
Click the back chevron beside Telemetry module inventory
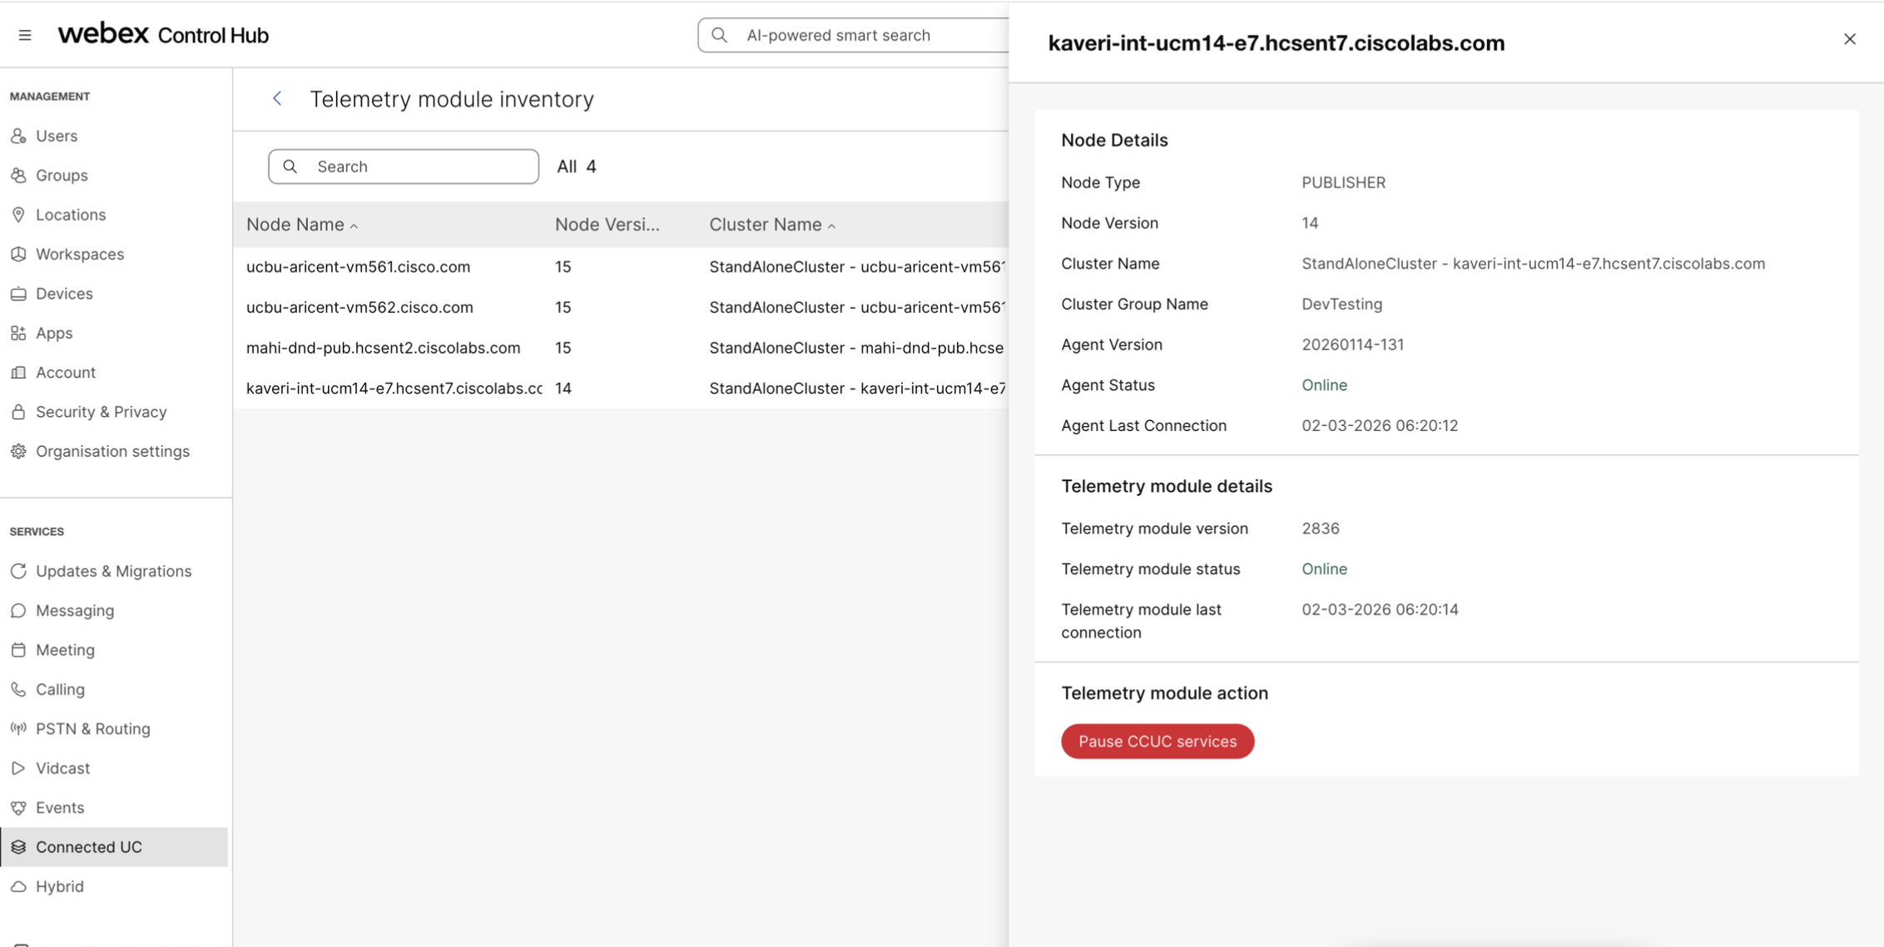pyautogui.click(x=277, y=99)
